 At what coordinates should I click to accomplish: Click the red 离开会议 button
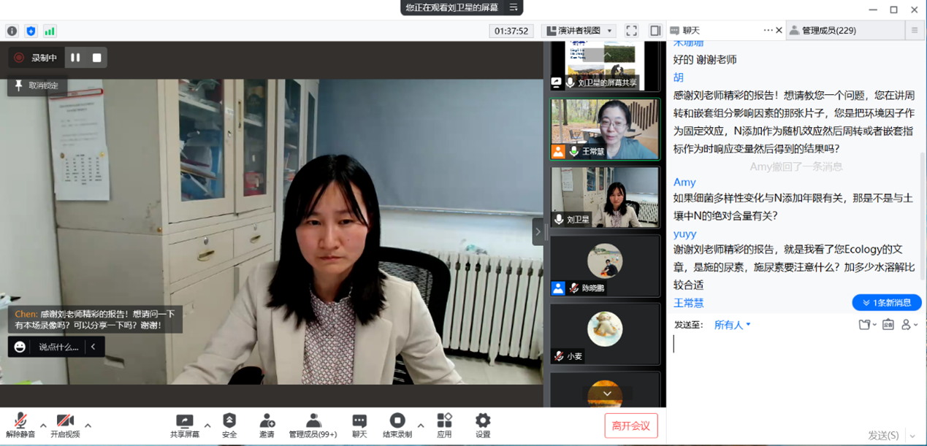pyautogui.click(x=631, y=426)
